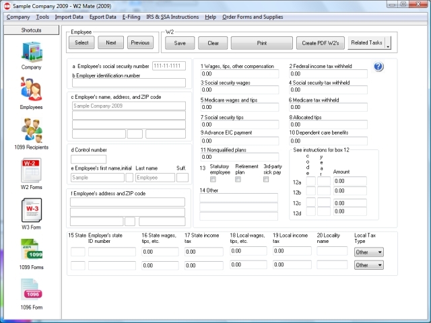431x323 pixels.
Task: Open the Company shortcut icon
Action: tap(31, 55)
